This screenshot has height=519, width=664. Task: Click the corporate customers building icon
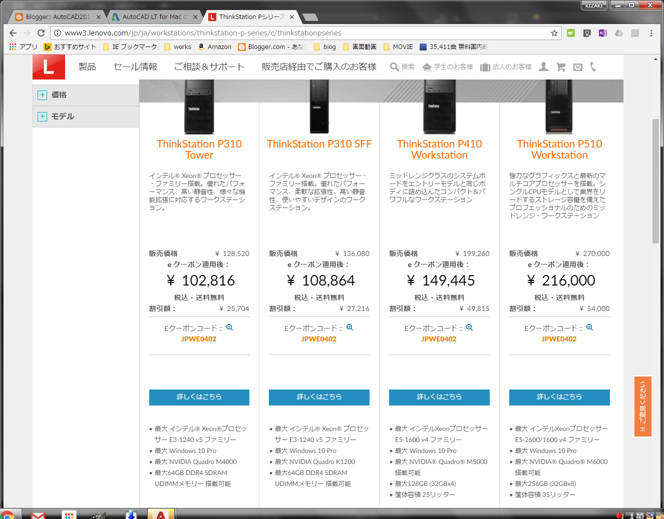coord(485,67)
